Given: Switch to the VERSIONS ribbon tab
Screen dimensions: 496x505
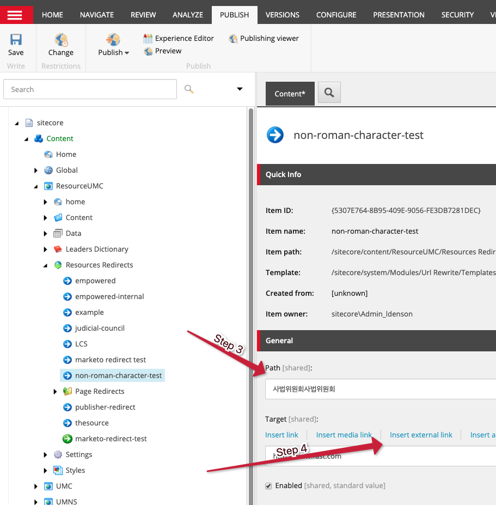Looking at the screenshot, I should coord(282,15).
